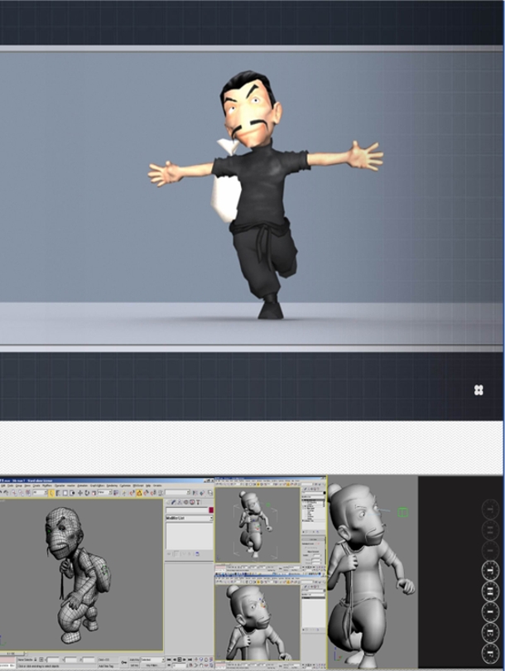The width and height of the screenshot is (505, 671).
Task: Click the Unlink Selection tool
Action: 21,493
